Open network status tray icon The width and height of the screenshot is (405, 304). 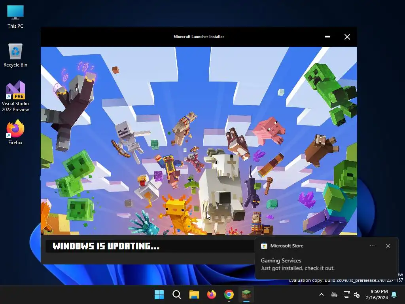point(346,294)
